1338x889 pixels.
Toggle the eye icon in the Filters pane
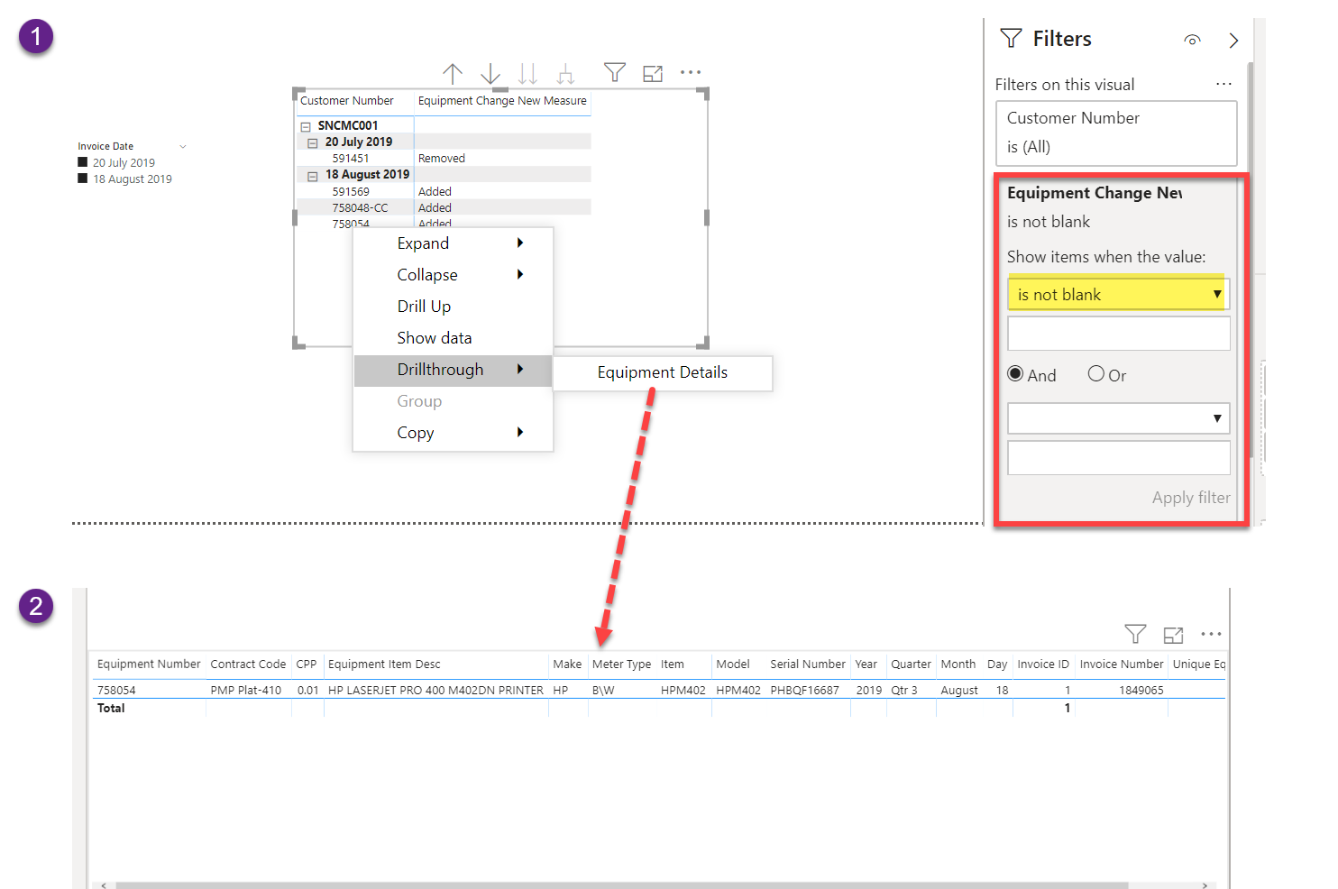tap(1192, 41)
